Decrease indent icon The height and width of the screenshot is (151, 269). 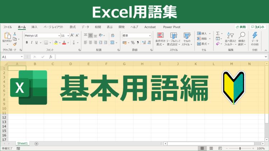pos(100,43)
